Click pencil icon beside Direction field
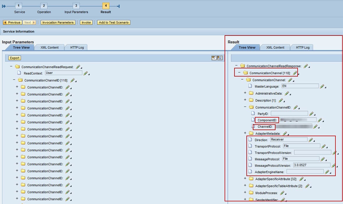Viewport: 343px width, 204px height. [x=311, y=140]
